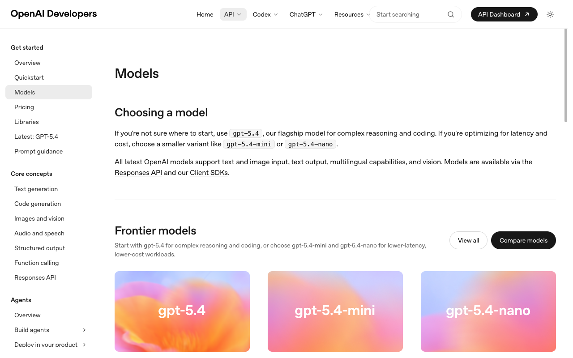Open the Codex dropdown menu
573x358 pixels.
tap(265, 14)
